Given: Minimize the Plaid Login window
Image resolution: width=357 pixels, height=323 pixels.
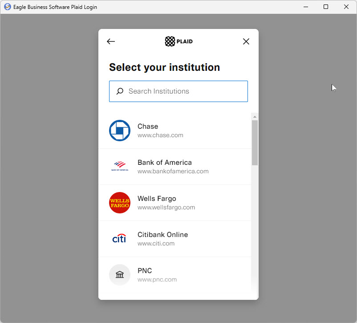Looking at the screenshot, I should tap(306, 7).
